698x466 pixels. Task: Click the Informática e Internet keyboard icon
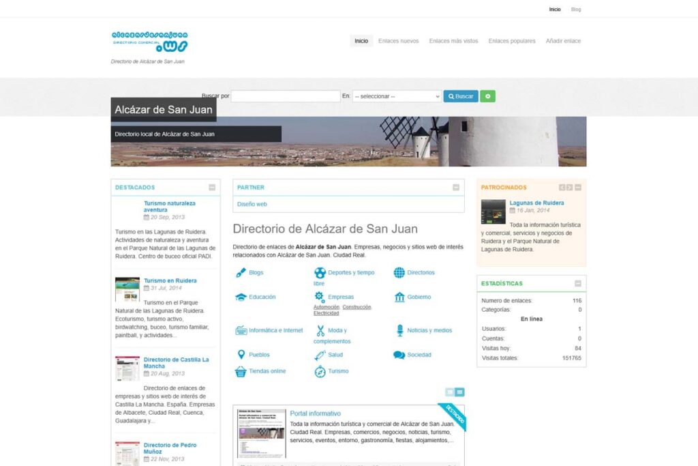point(241,330)
